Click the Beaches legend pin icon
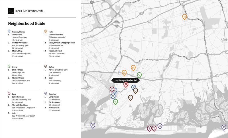This screenshot has height=138, width=228. [46, 94]
